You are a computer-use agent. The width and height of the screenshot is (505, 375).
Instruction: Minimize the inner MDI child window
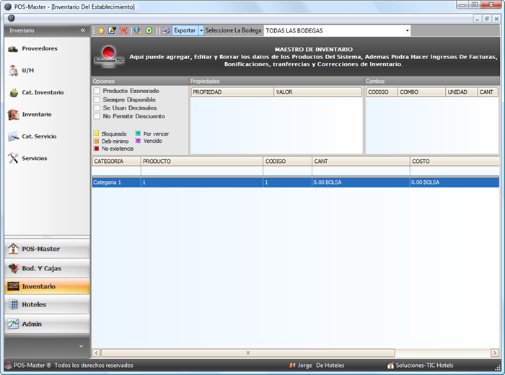(477, 19)
